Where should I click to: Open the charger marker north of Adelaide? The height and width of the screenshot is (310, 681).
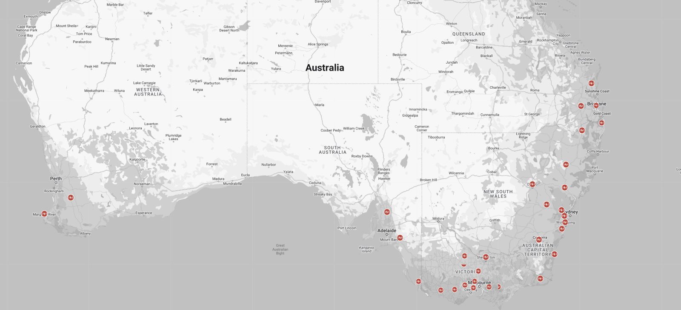pyautogui.click(x=387, y=212)
